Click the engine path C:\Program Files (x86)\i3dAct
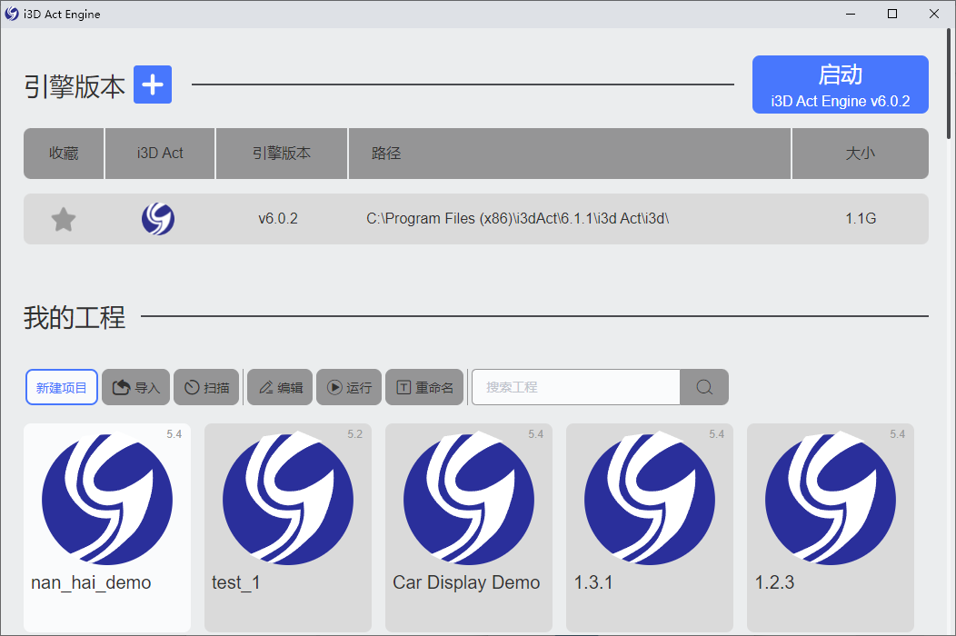The image size is (956, 636). [x=518, y=218]
